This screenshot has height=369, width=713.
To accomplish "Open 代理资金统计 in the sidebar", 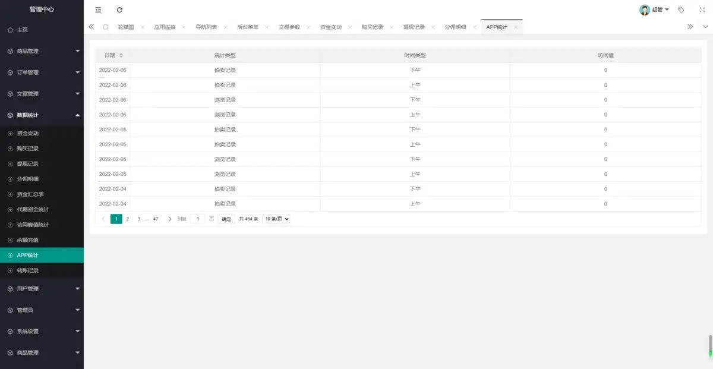I will pyautogui.click(x=42, y=210).
